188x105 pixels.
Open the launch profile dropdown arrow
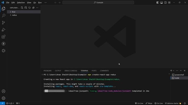click(x=174, y=71)
